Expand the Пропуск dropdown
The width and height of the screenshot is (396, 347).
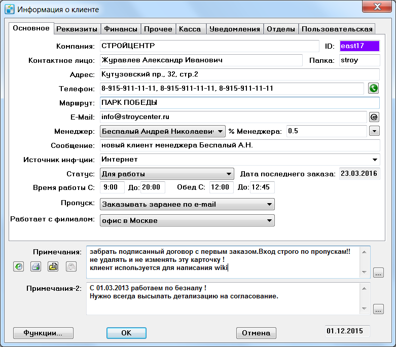187,204
